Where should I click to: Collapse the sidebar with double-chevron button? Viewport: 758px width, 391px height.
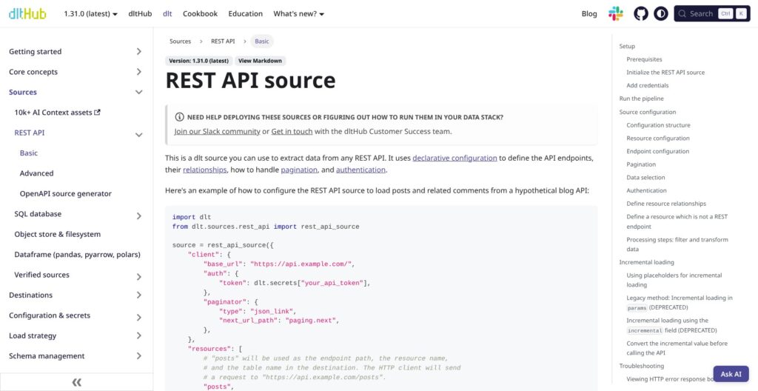click(x=76, y=382)
